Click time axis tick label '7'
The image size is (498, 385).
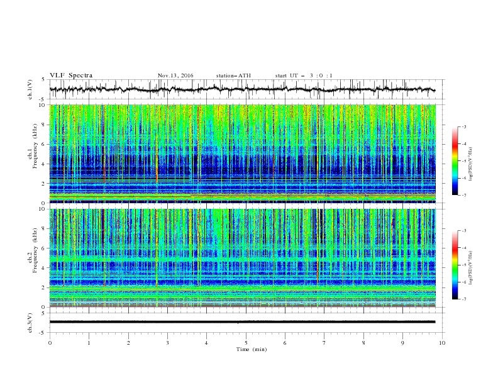324,343
